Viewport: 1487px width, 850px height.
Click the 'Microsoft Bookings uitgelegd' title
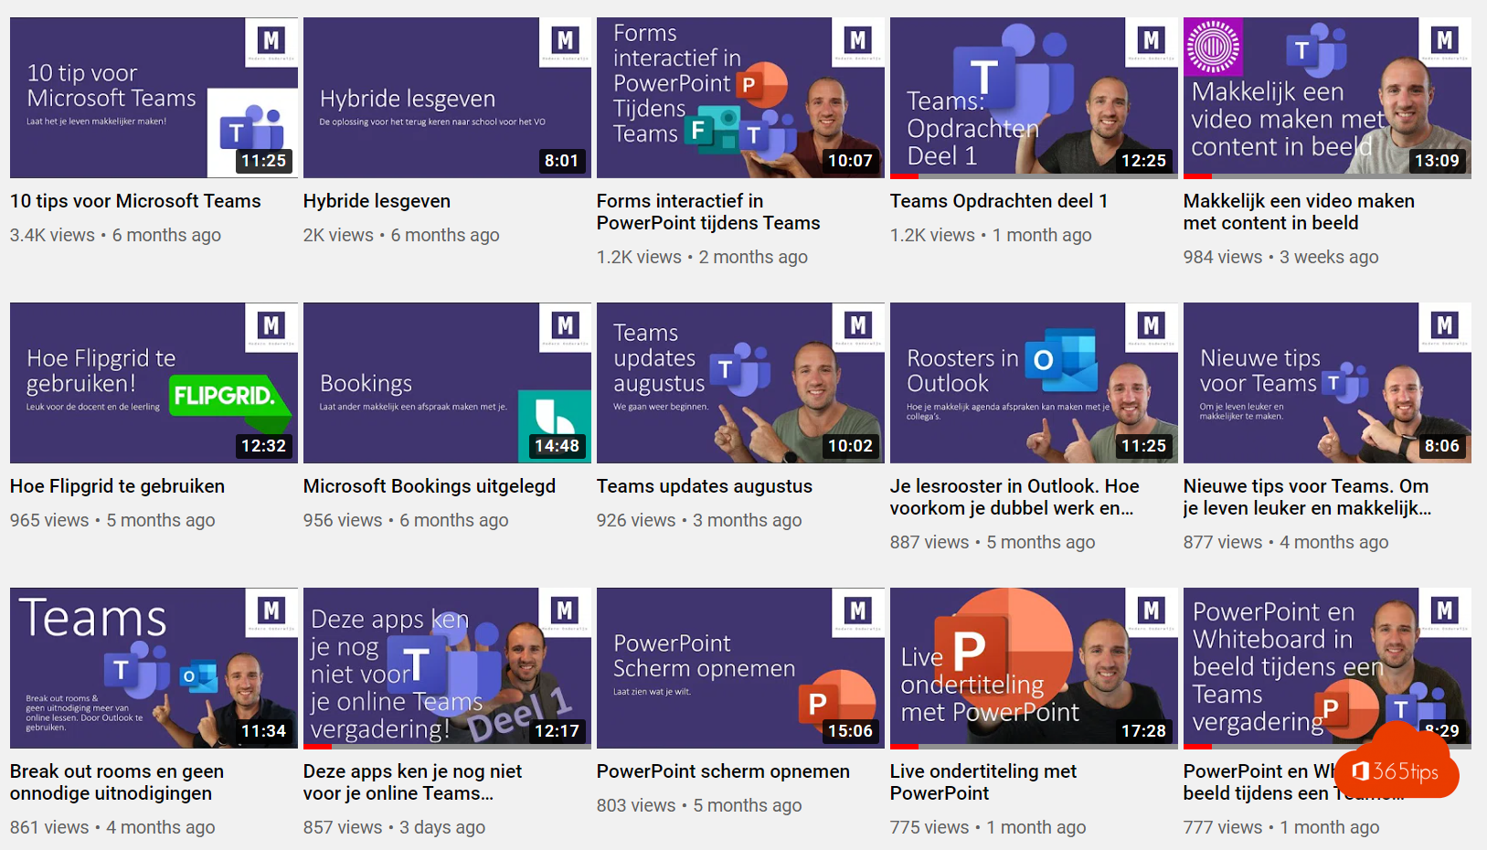point(430,486)
